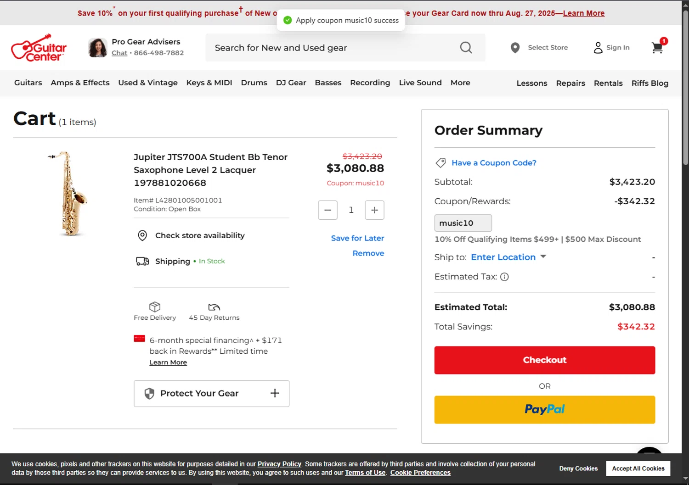Click Learn More under financing offer

168,362
